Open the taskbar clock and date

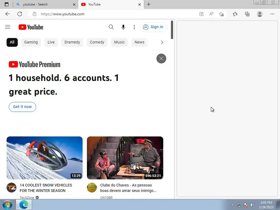coord(266,205)
